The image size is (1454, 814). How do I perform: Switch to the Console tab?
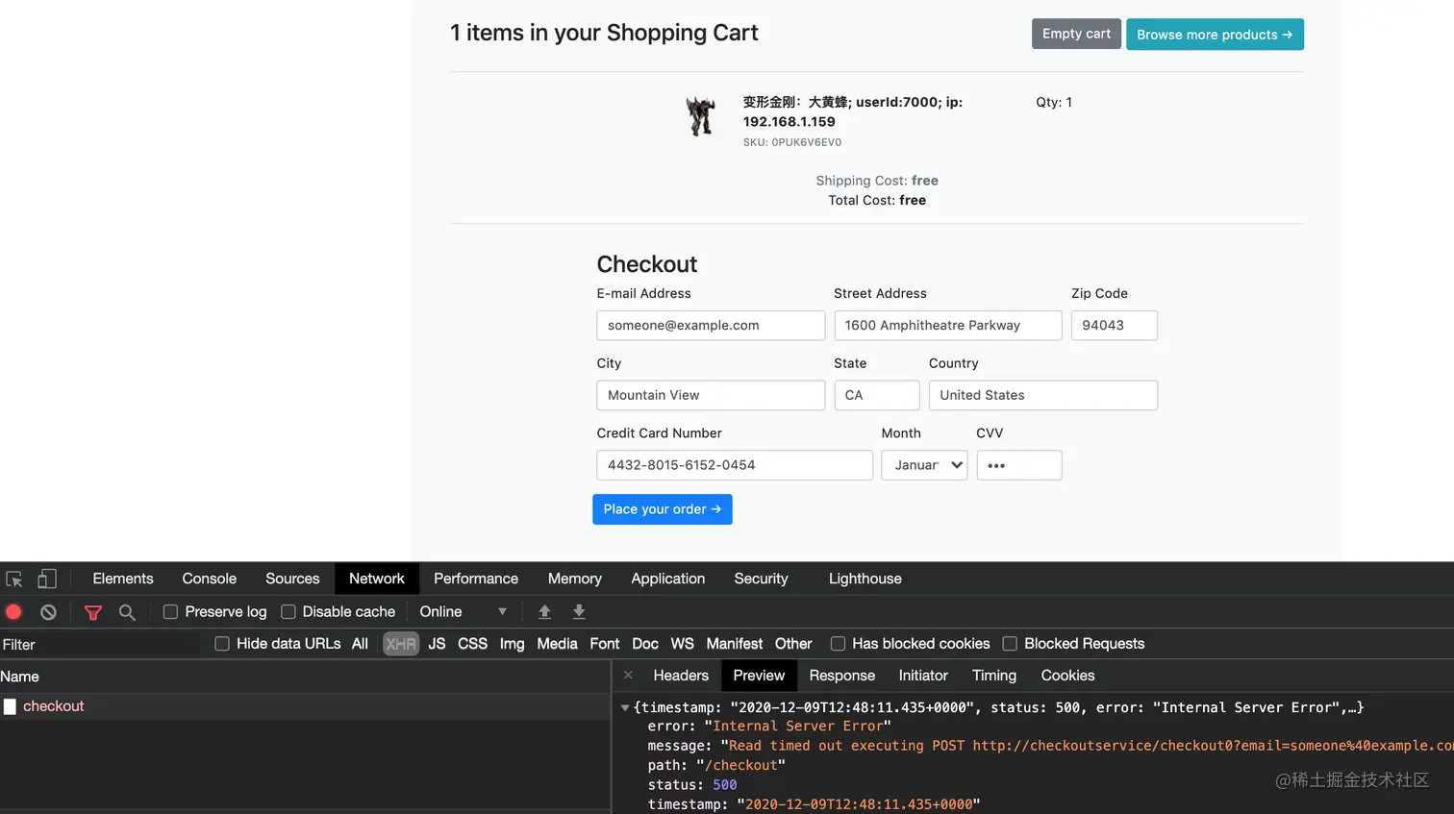click(x=210, y=579)
